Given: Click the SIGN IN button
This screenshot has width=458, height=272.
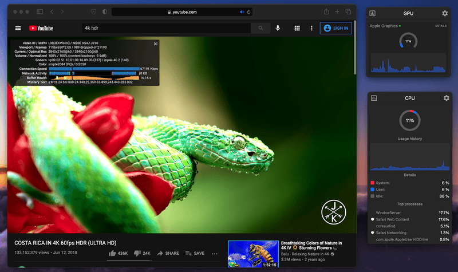Looking at the screenshot, I should (335, 28).
